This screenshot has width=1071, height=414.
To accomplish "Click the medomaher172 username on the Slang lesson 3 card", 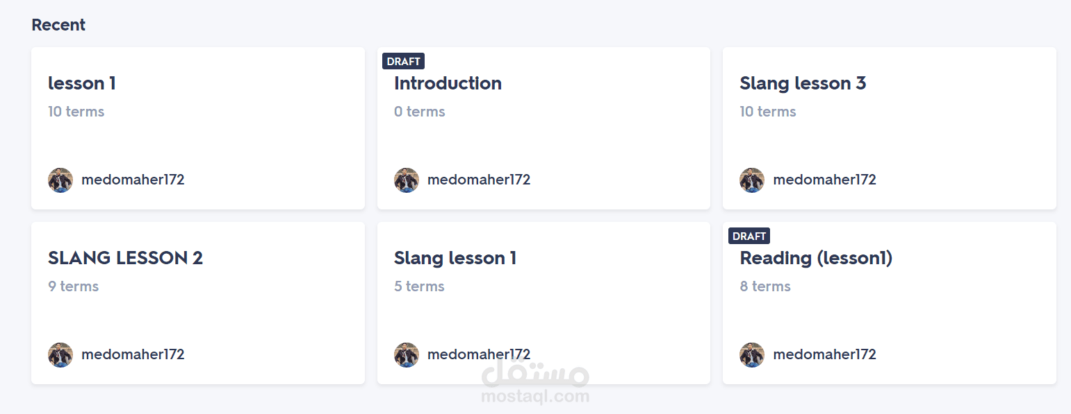I will [824, 180].
